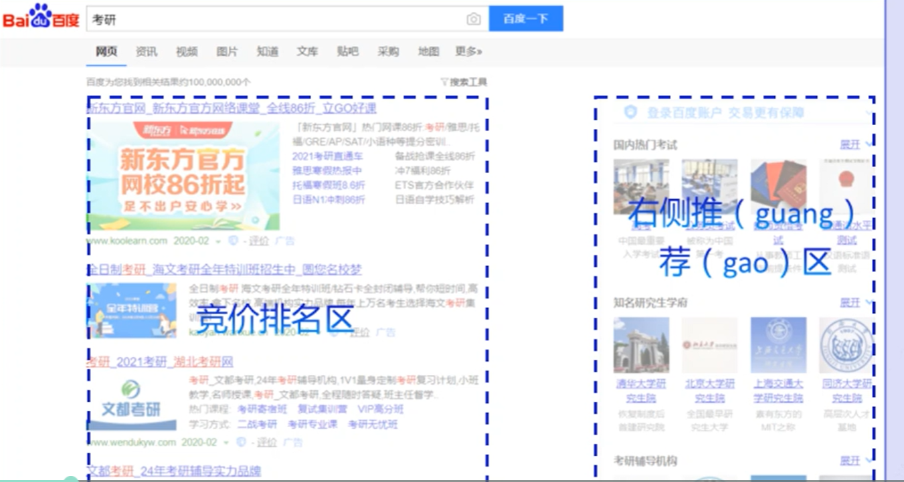Open the 考研专业课 link
The height and width of the screenshot is (482, 904).
312,425
